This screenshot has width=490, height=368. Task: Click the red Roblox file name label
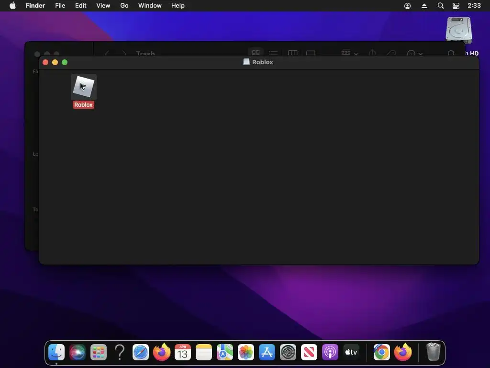(x=83, y=105)
